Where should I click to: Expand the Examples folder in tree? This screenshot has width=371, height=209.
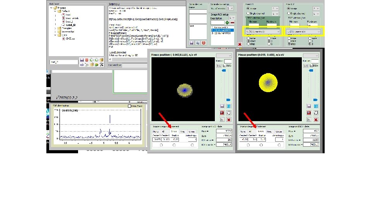click(55, 28)
